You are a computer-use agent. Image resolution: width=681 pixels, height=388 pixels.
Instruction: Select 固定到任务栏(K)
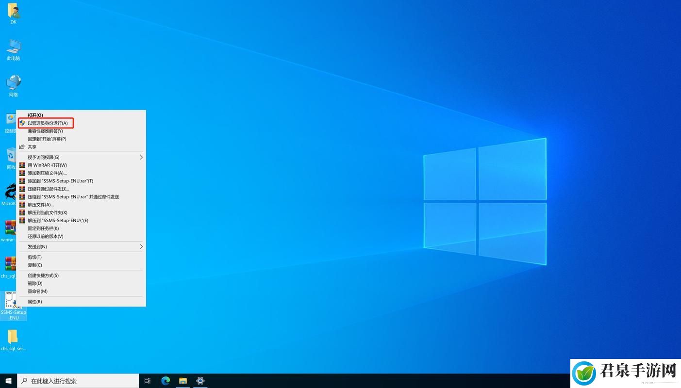[x=81, y=228]
